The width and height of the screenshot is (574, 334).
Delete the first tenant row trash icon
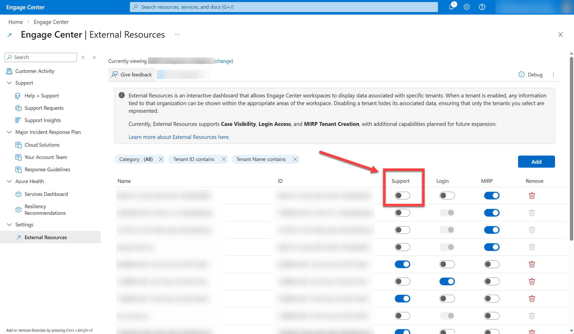pyautogui.click(x=532, y=196)
